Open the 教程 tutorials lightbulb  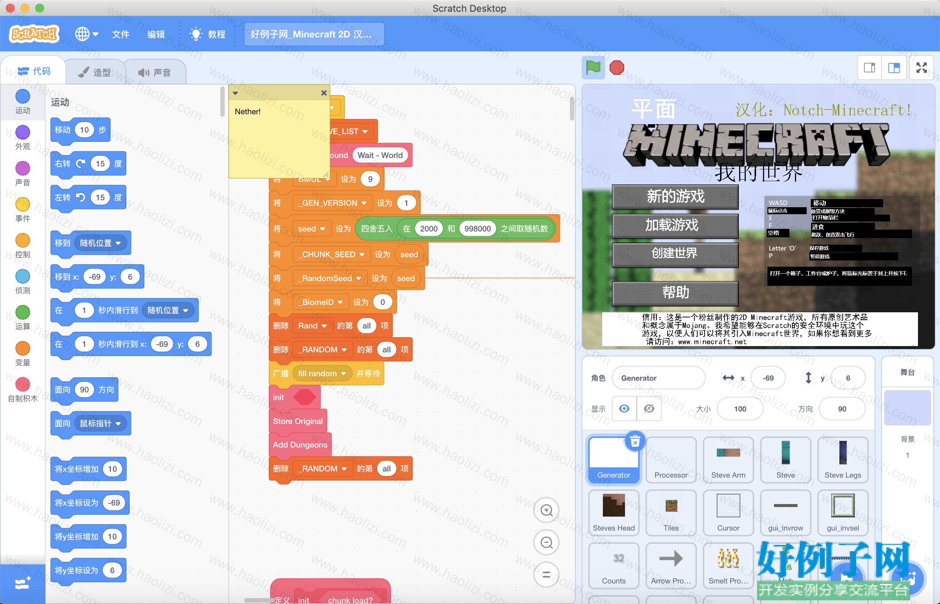click(x=207, y=34)
